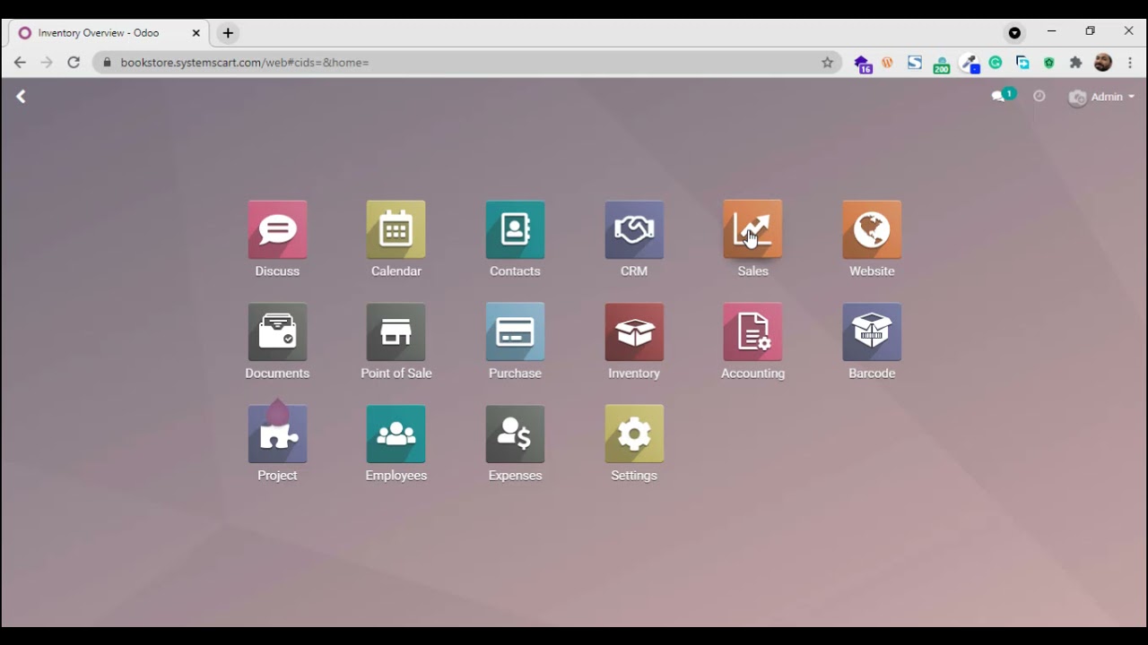Click the browser back button
The image size is (1148, 645).
[20, 63]
